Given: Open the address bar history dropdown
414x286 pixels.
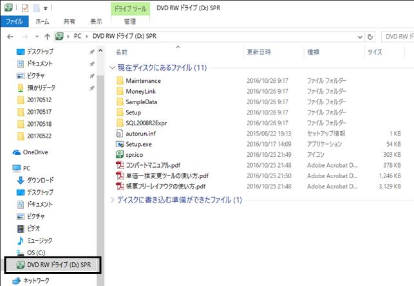Looking at the screenshot, I should 360,37.
